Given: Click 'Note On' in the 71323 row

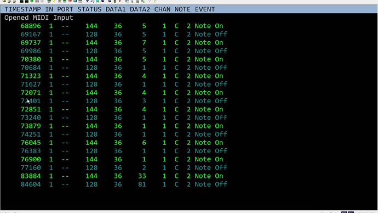Looking at the screenshot, I should point(209,76).
